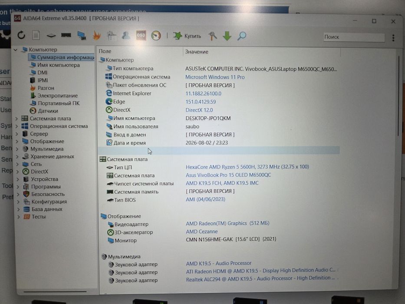The image size is (405, 304).
Task: Expand Операционная система tree node
Action: point(17,126)
